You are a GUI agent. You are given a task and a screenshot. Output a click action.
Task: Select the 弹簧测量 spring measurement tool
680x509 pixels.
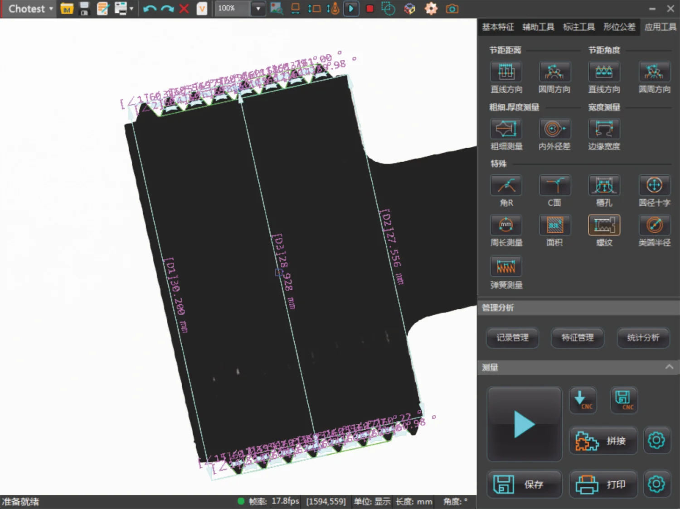tap(506, 267)
